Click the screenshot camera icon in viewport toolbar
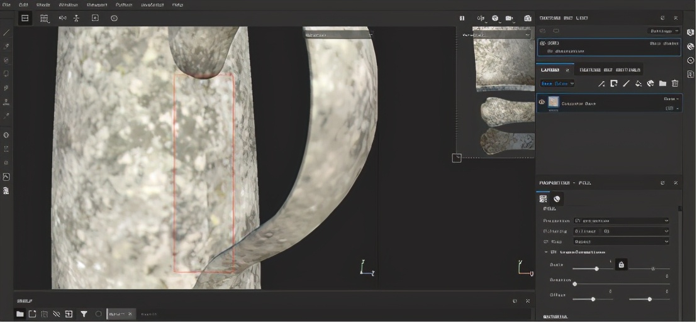The width and height of the screenshot is (697, 323). (528, 18)
